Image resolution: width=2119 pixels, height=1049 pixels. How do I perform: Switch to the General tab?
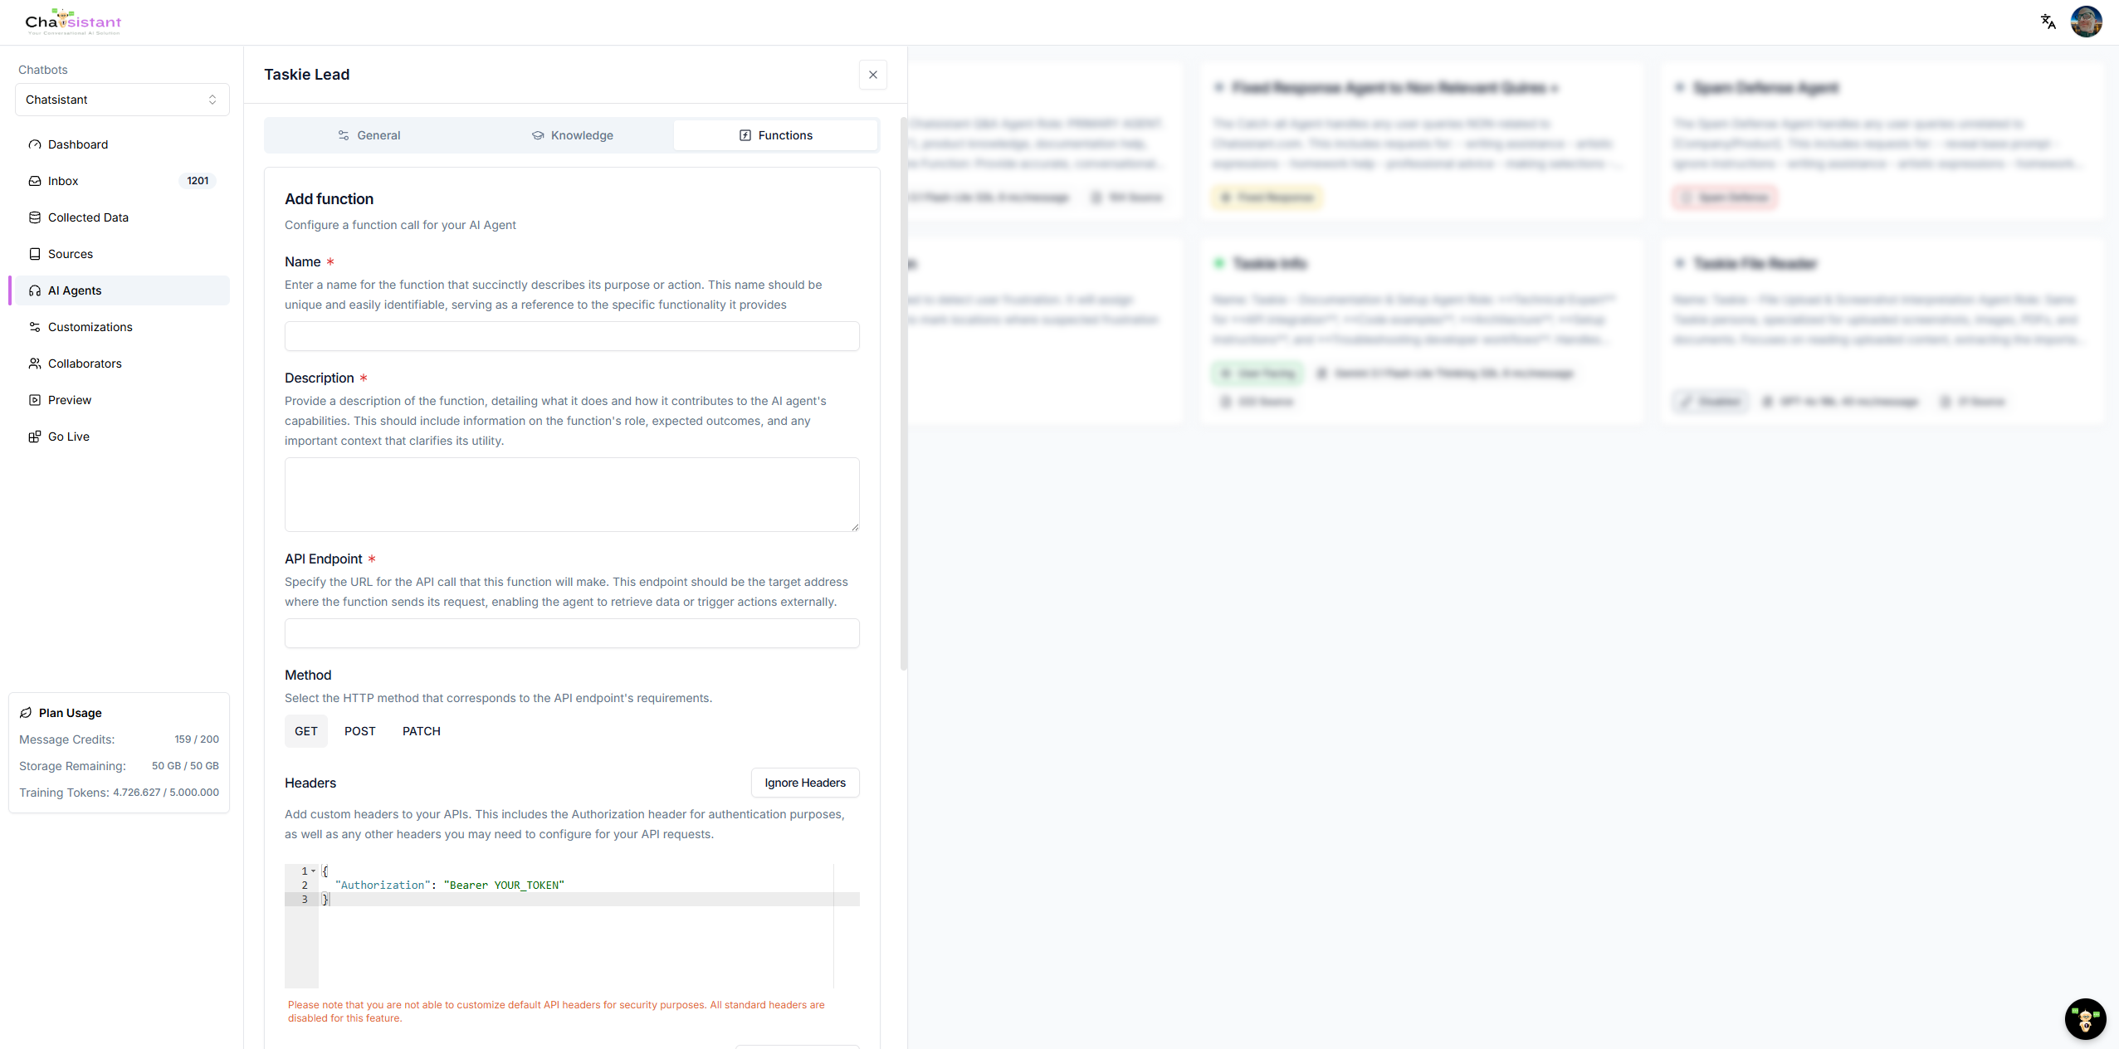point(369,135)
